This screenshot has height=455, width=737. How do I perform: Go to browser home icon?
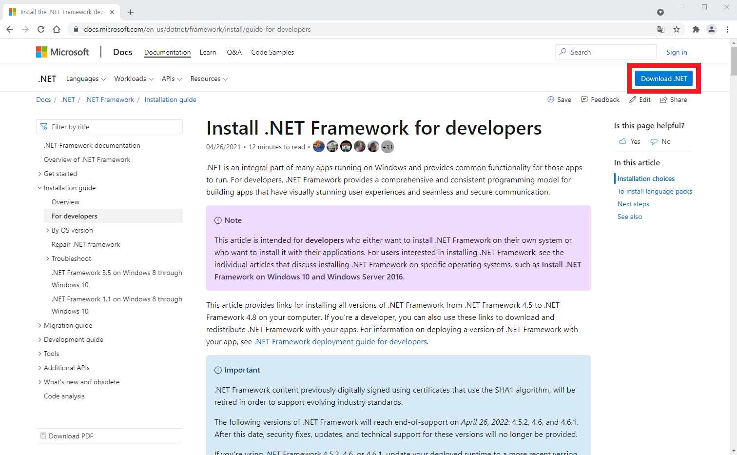point(57,29)
